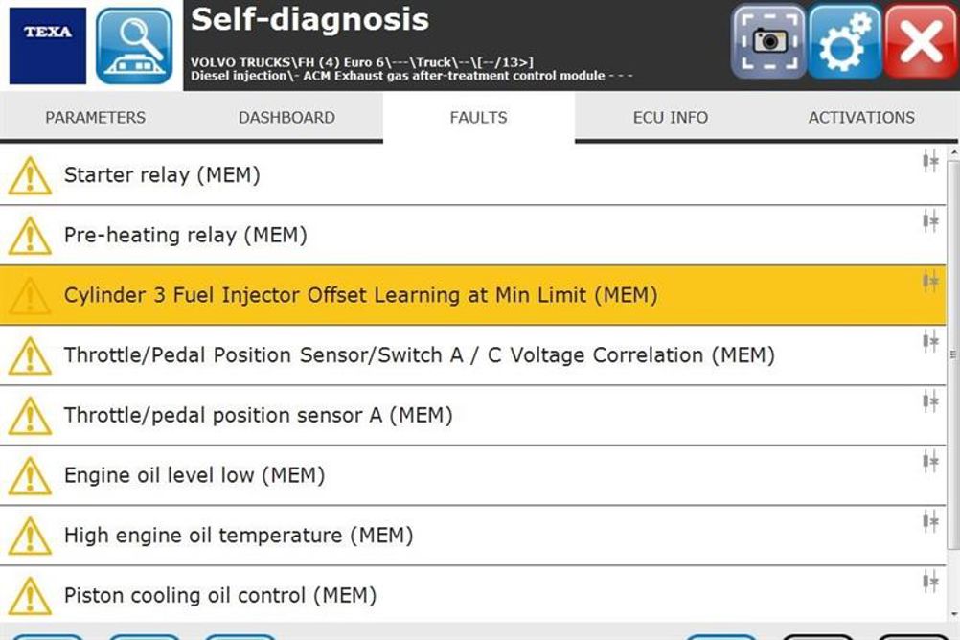This screenshot has height=640, width=960.
Task: Open the DASHBOARD tab
Action: click(x=287, y=117)
